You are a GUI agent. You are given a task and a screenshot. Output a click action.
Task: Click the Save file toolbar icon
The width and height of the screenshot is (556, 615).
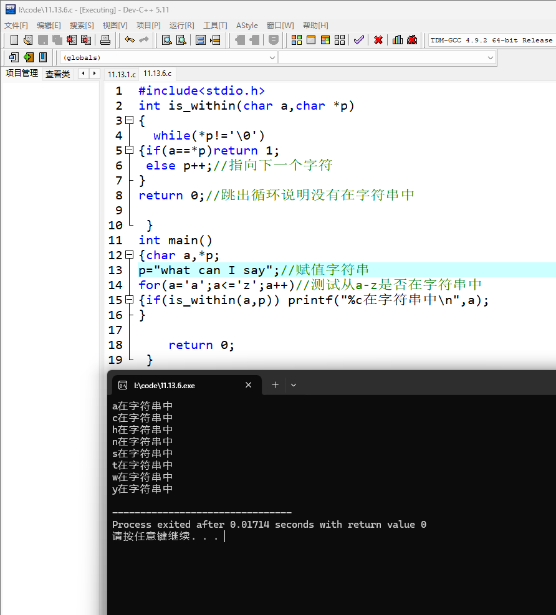(x=43, y=40)
